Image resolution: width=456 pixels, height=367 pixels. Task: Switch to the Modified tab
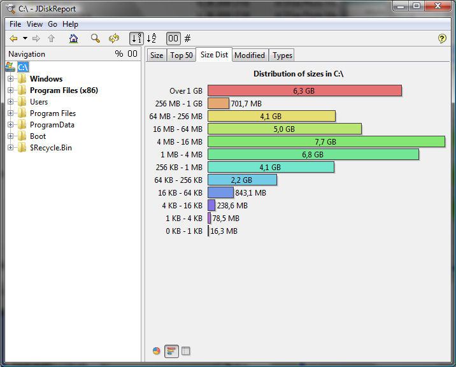(250, 55)
